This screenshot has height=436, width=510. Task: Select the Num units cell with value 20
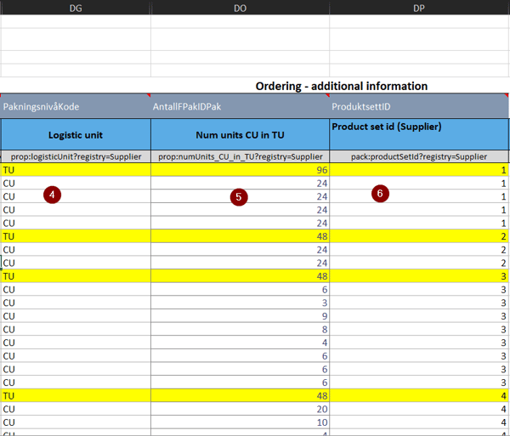240,409
